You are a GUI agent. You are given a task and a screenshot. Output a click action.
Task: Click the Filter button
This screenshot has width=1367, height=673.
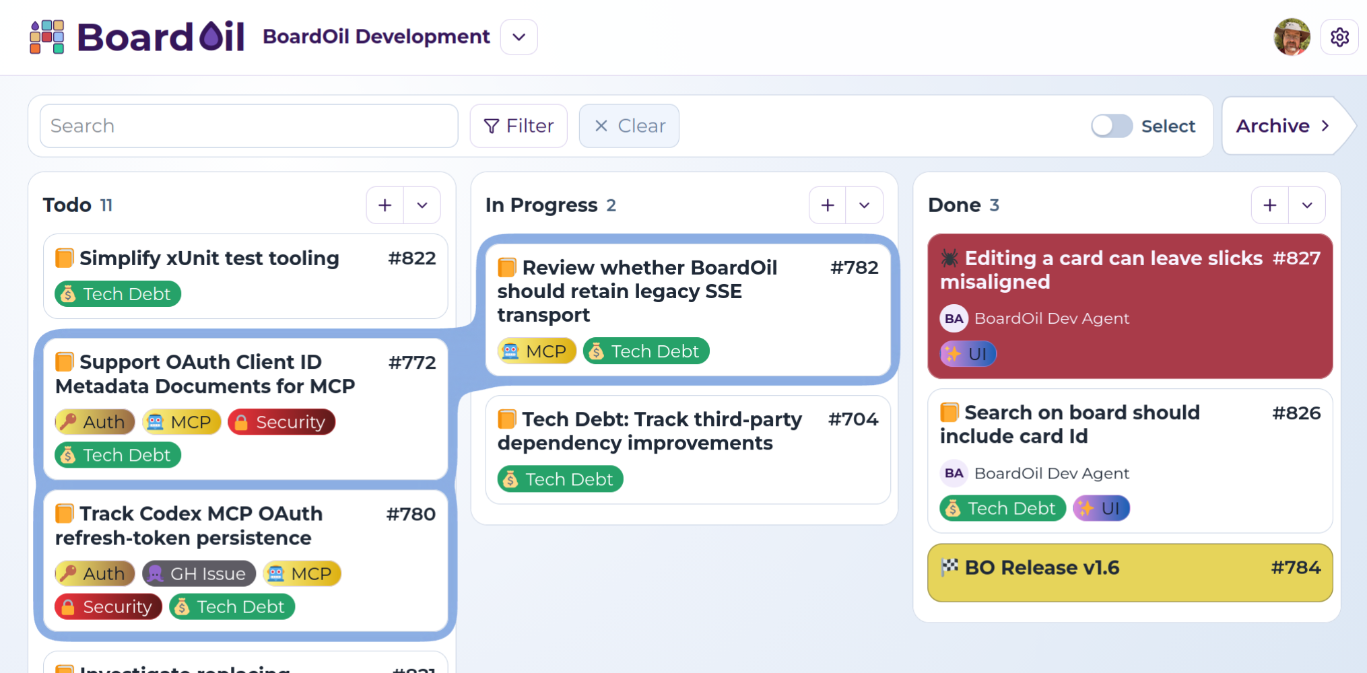pos(519,126)
